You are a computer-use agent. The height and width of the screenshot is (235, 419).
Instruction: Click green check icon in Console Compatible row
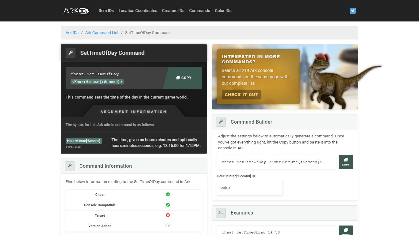point(168,205)
